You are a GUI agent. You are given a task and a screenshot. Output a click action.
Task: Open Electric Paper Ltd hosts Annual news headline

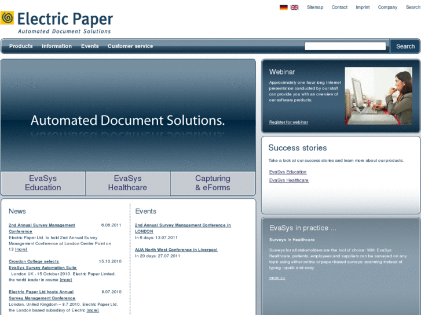tap(42, 295)
